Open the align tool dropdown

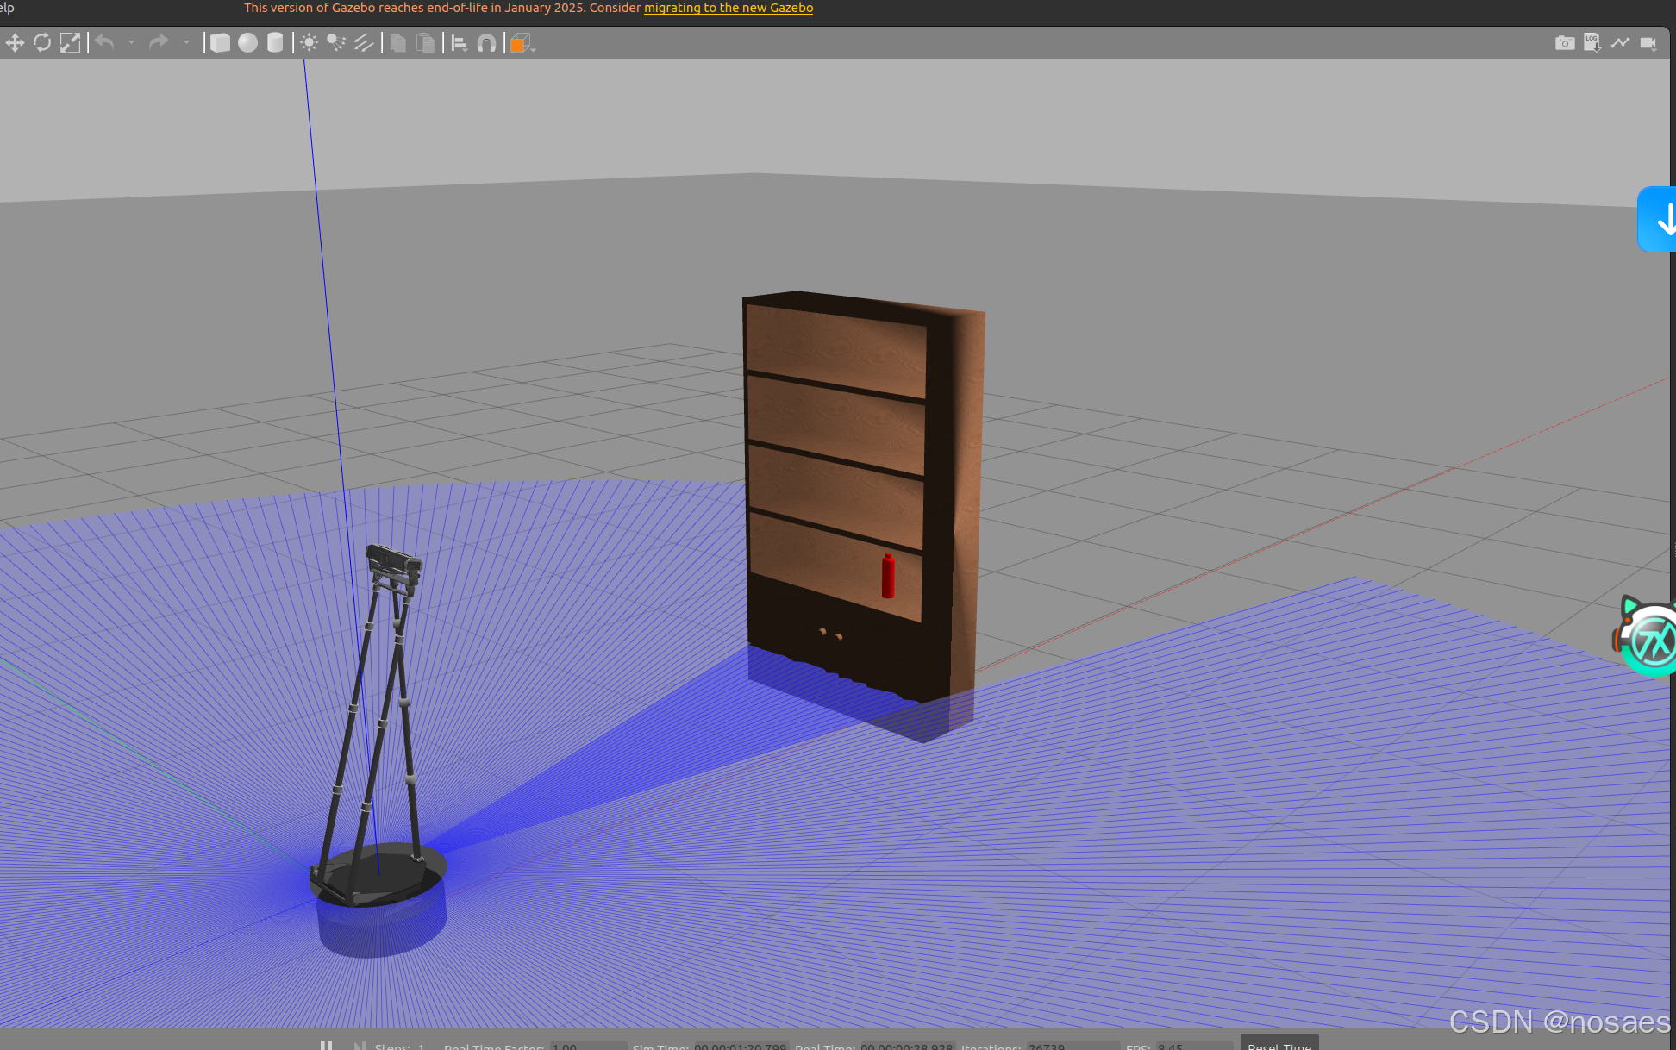460,43
